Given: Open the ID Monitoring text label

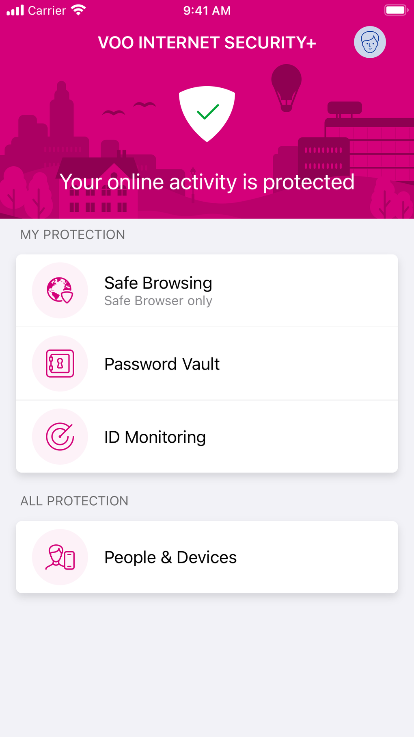Looking at the screenshot, I should point(155,437).
